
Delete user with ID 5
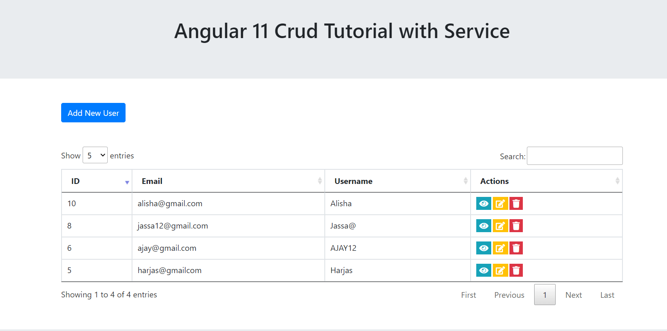[x=516, y=270]
